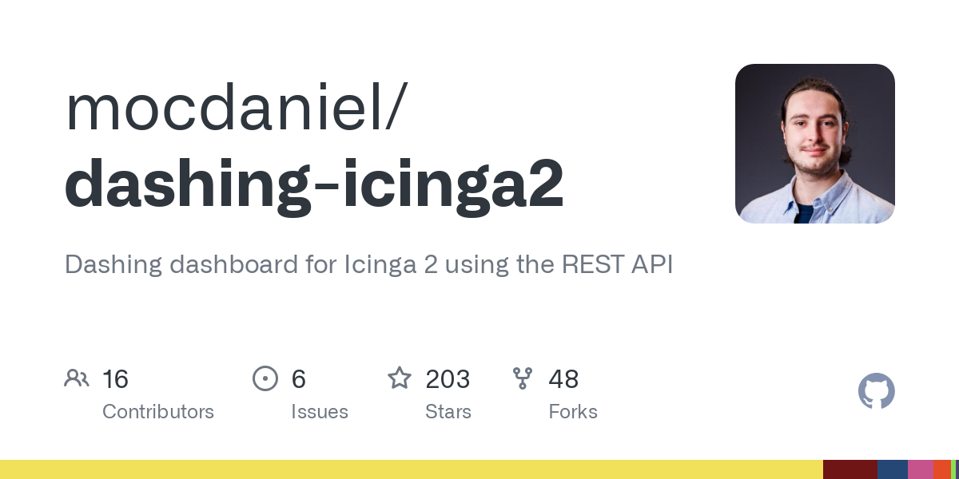Click the dark red language bar segment
The image size is (959, 479).
point(850,469)
